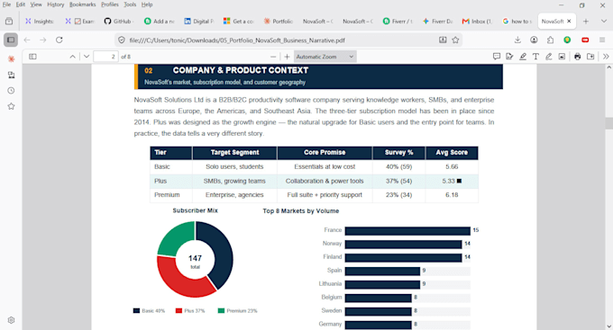Select the PDF comment tool
Viewport: 613px width, 330px height.
point(497,57)
